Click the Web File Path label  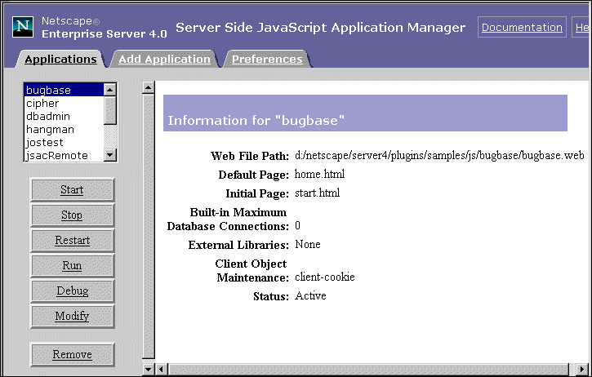point(250,156)
